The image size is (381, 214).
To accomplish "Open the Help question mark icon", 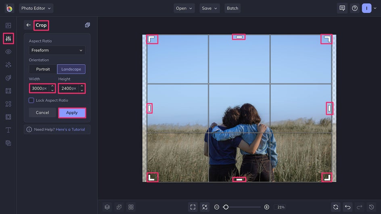I will [x=354, y=8].
